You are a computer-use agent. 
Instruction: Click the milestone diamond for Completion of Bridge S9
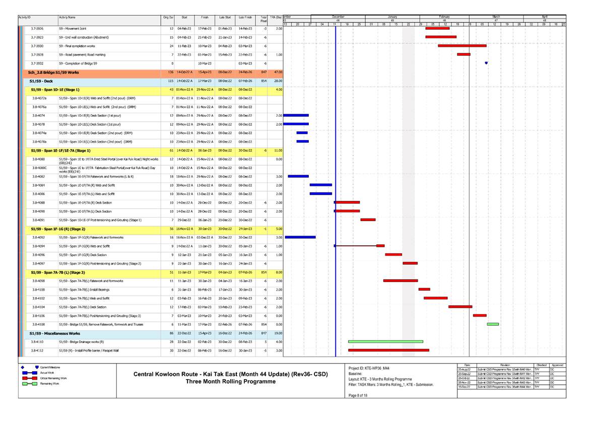click(485, 62)
